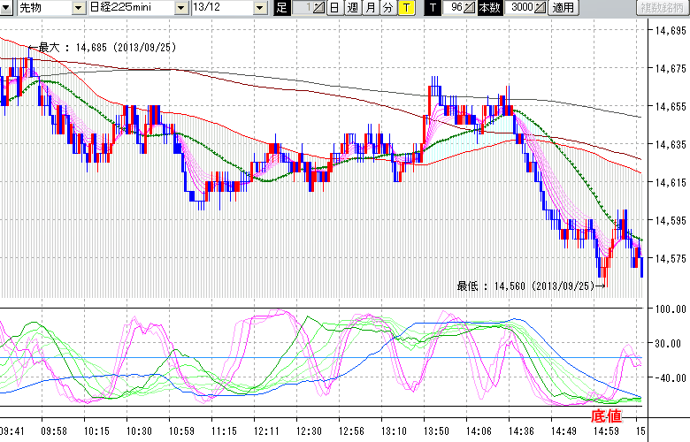The image size is (690, 442).
Task: Expand the 日経225mini symbol dropdown
Action: coord(182,8)
